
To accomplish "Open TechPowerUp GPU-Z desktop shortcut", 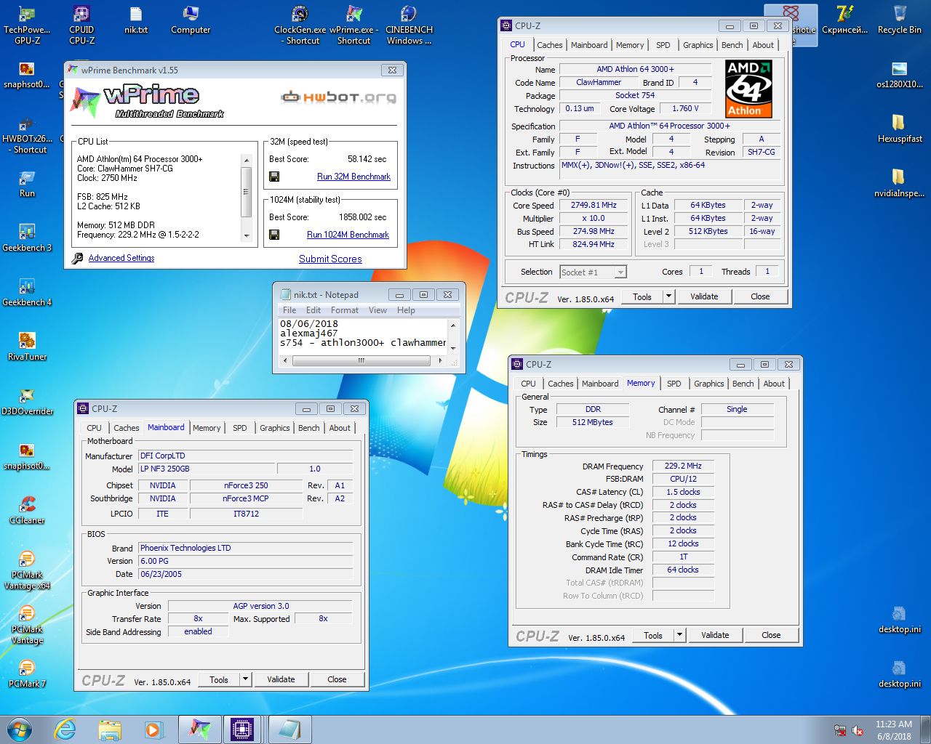I will point(27,25).
